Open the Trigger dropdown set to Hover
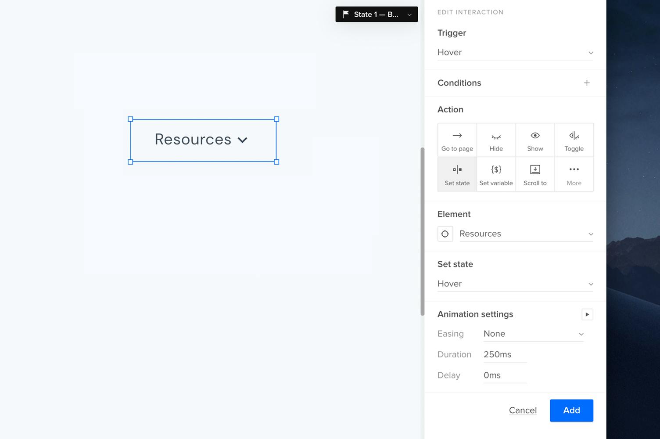Image resolution: width=660 pixels, height=439 pixels. [x=515, y=53]
